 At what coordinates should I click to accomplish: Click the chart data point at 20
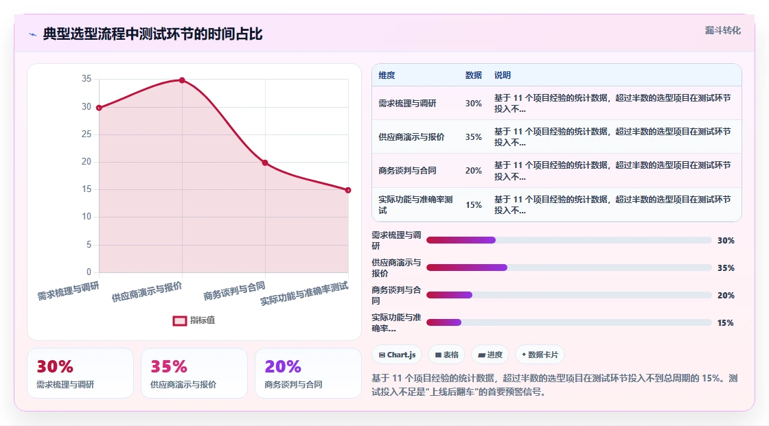(x=265, y=163)
